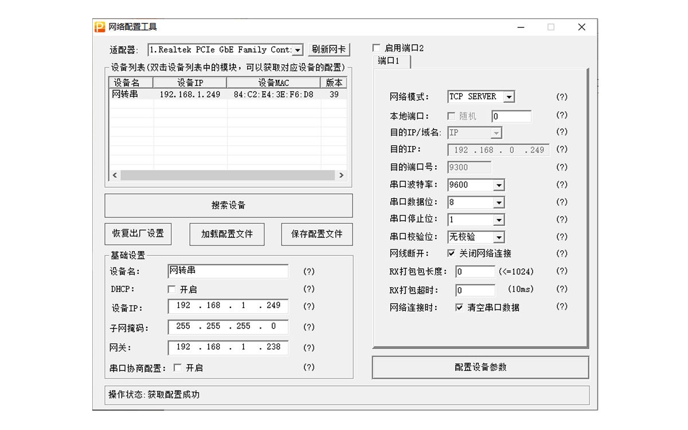Click the 设备MAC column header
This screenshot has height=430, width=688.
(x=273, y=83)
